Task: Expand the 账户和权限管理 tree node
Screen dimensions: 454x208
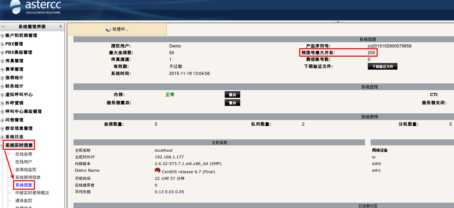Action: pos(2,36)
